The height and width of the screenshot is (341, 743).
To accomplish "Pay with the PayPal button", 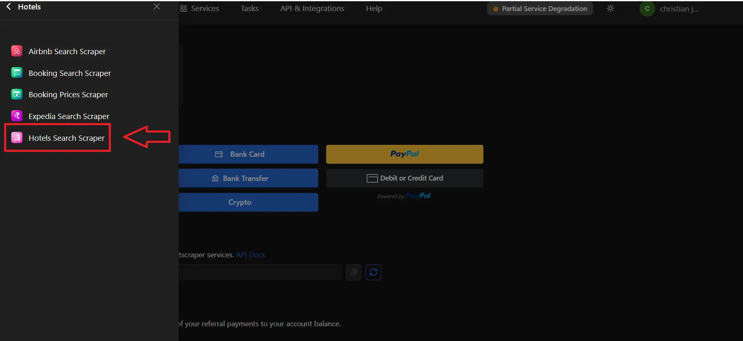I will coord(404,154).
